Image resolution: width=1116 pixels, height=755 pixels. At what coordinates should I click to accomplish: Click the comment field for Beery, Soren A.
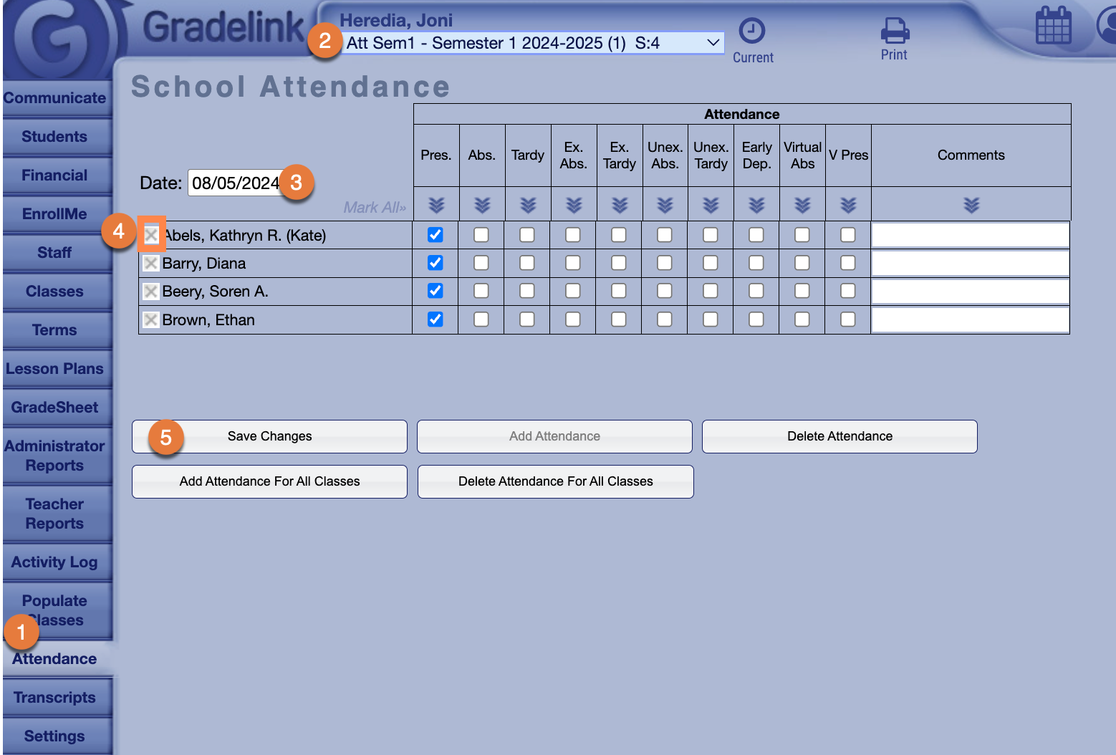click(x=971, y=292)
